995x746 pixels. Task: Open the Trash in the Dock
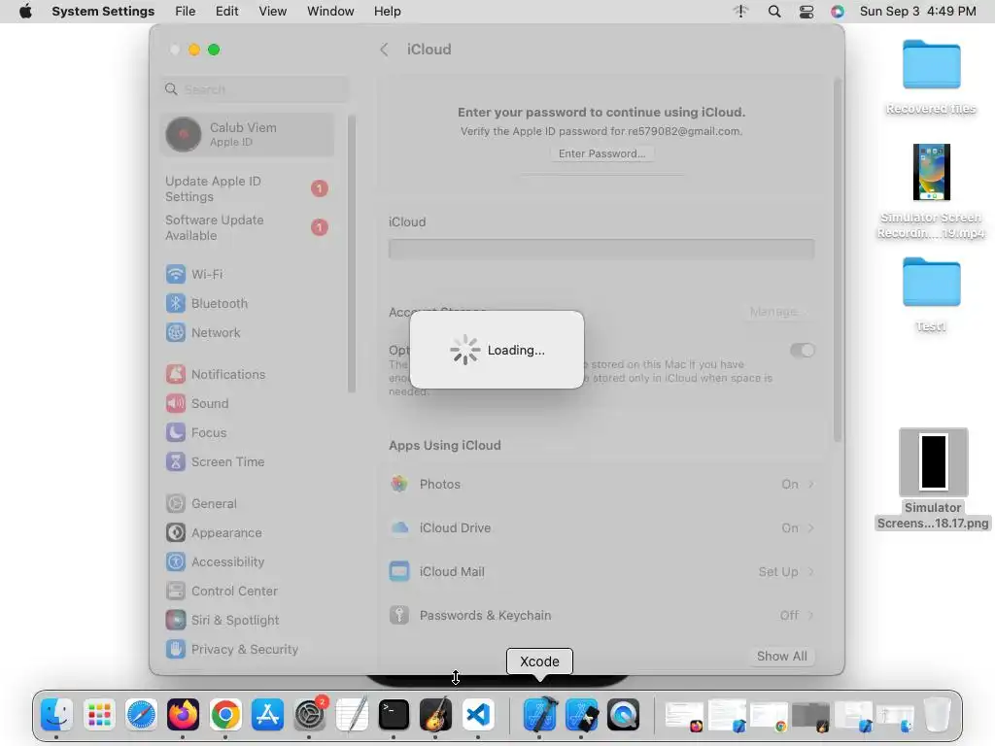pos(938,714)
